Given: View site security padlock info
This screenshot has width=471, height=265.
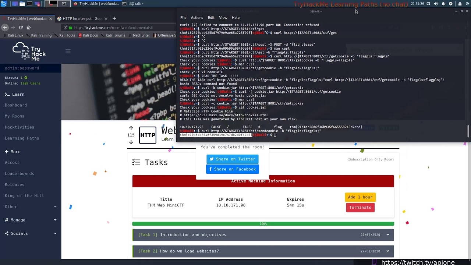Looking at the screenshot, I should point(70,28).
